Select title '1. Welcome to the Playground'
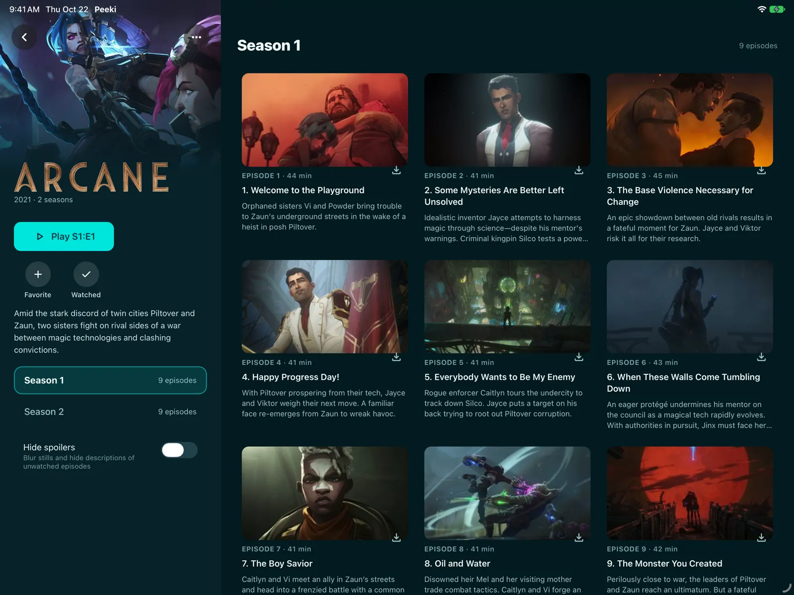The width and height of the screenshot is (794, 595). pos(303,190)
